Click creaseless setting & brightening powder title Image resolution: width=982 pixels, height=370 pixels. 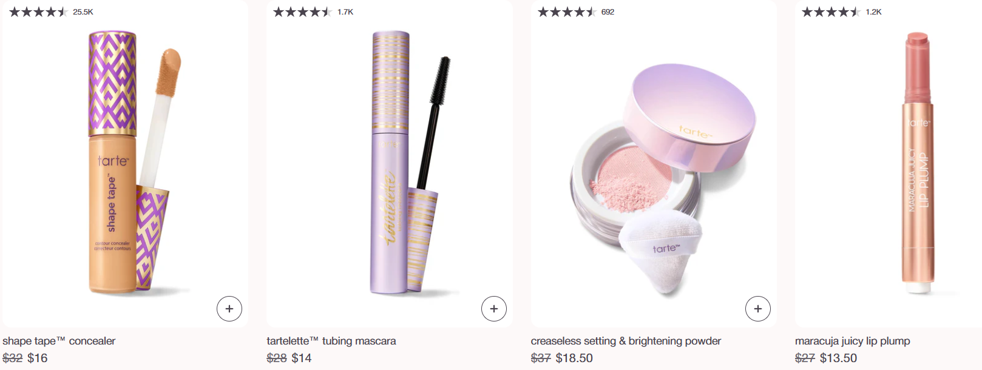pos(626,341)
